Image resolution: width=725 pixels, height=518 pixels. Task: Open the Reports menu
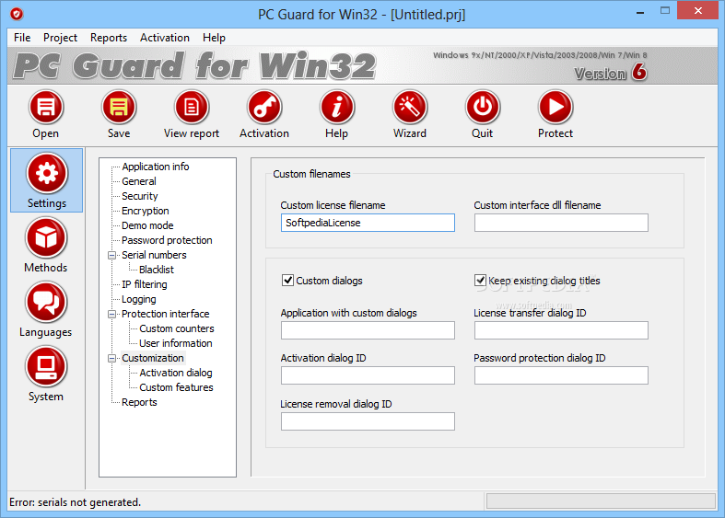tap(109, 38)
